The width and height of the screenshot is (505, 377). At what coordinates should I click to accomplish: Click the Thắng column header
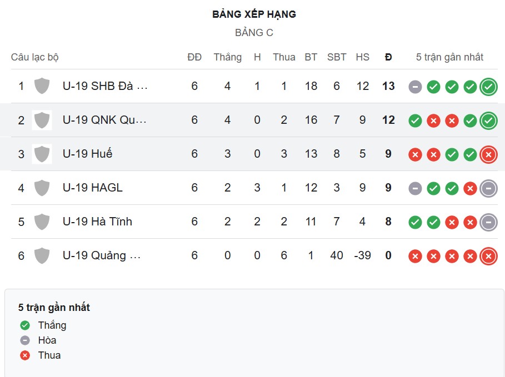227,57
